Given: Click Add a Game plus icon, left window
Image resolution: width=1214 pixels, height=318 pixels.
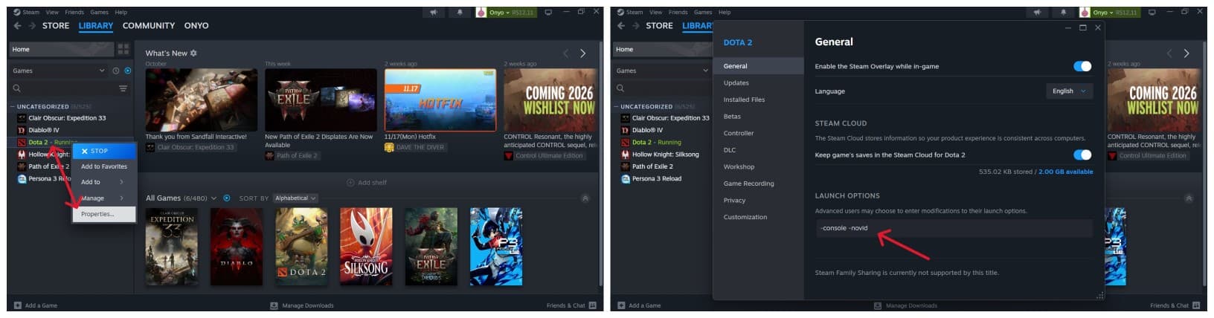Looking at the screenshot, I should point(18,305).
